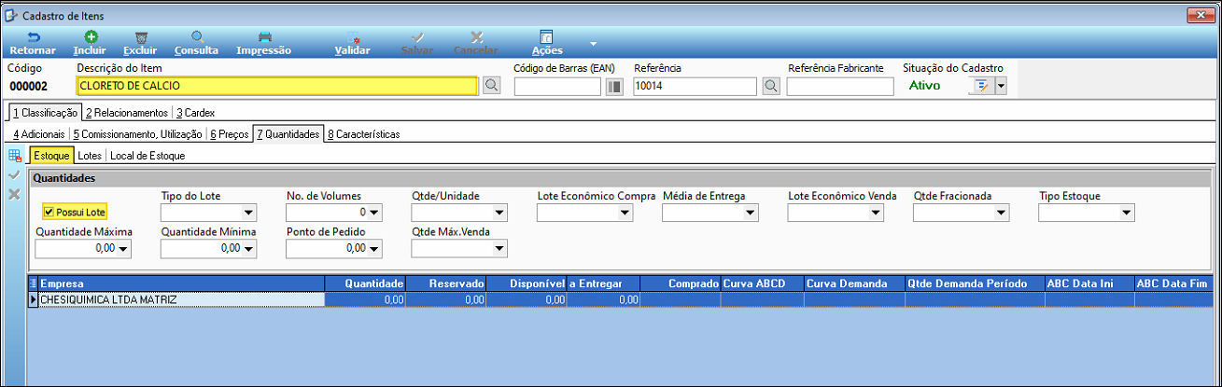Screen dimensions: 1222x387
Task: Click the Incluir green plus icon
Action: pos(91,37)
